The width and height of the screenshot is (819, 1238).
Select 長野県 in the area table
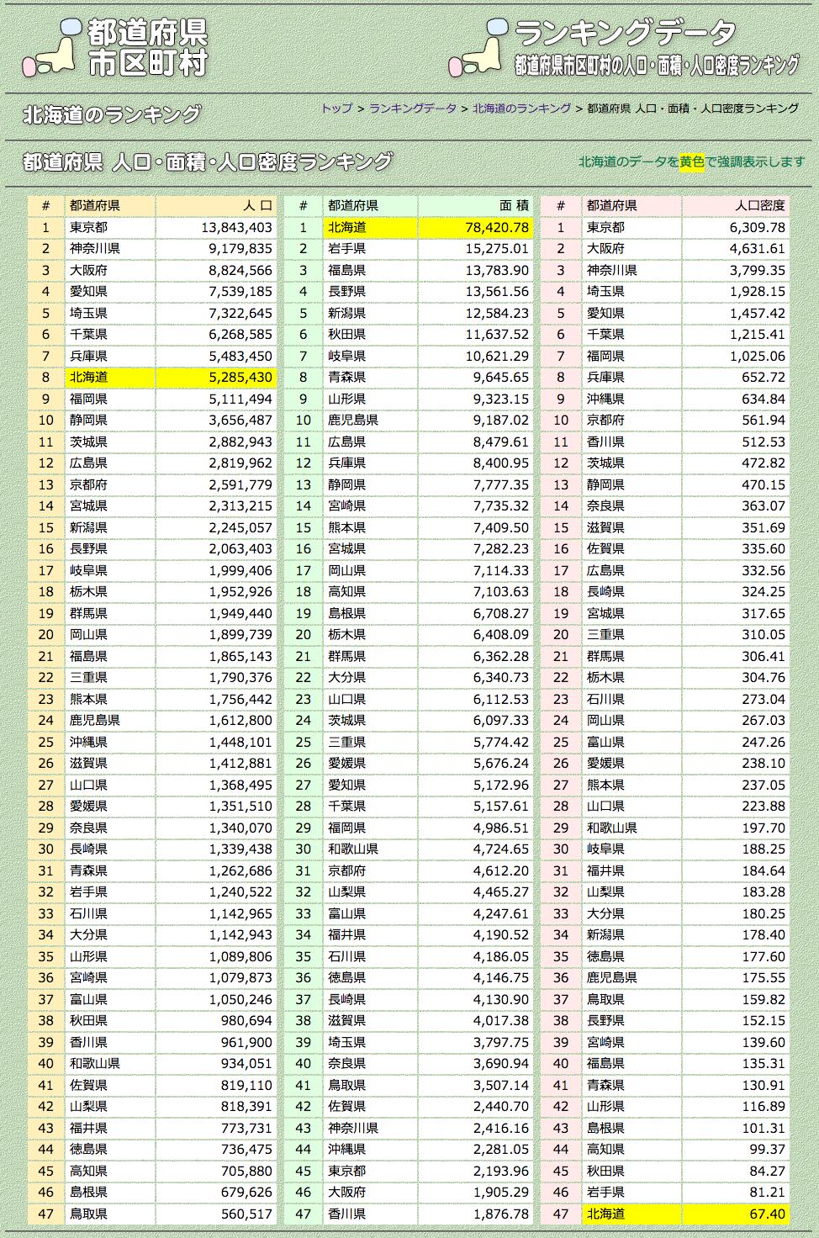346,291
